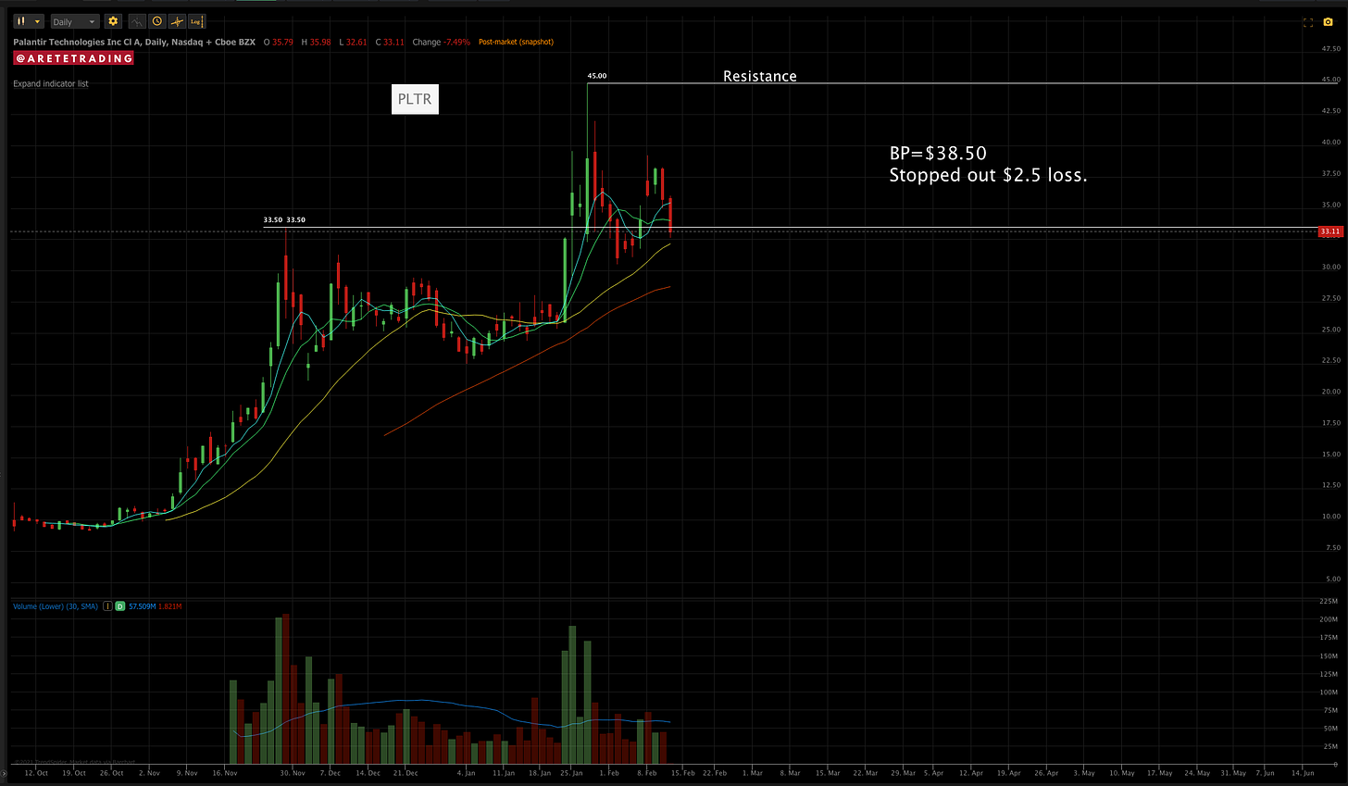The image size is (1348, 786).
Task: Click the 57.509M volume value
Action: coord(141,606)
